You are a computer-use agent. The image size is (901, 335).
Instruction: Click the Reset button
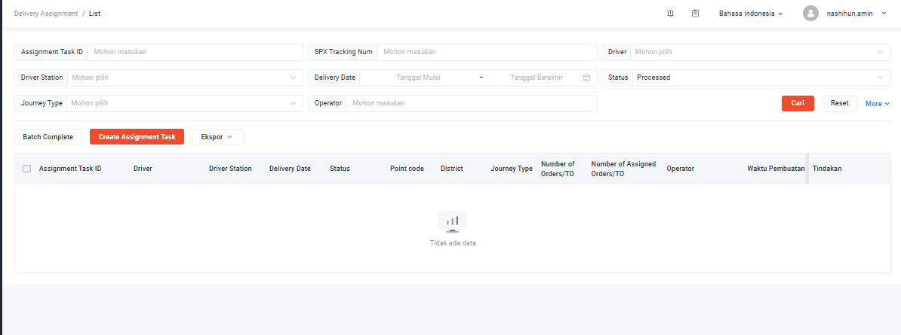840,103
